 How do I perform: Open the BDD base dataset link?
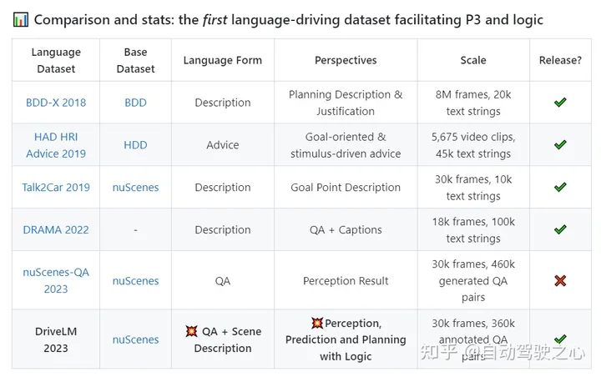(135, 103)
